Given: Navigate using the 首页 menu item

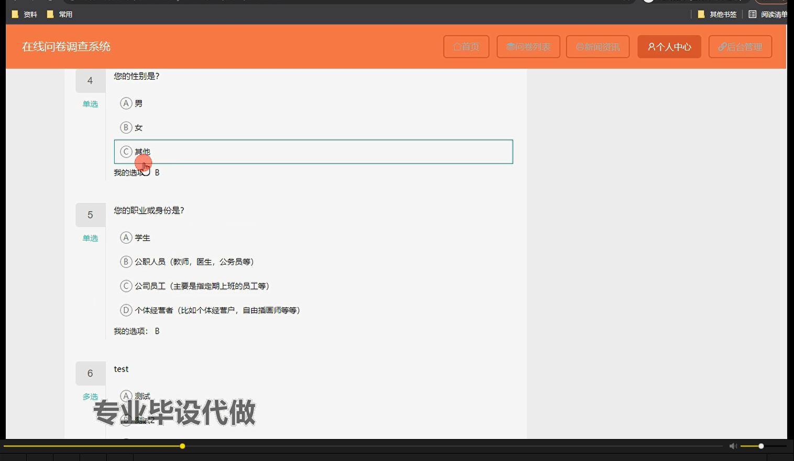Looking at the screenshot, I should 466,47.
